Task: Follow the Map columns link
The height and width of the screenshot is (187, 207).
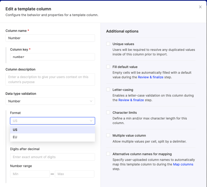Action: [x=183, y=164]
